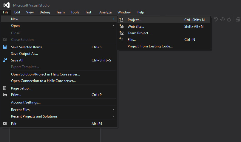Click the Save Selected Items floppy icon
241x142 pixels.
pyautogui.click(x=5, y=47)
